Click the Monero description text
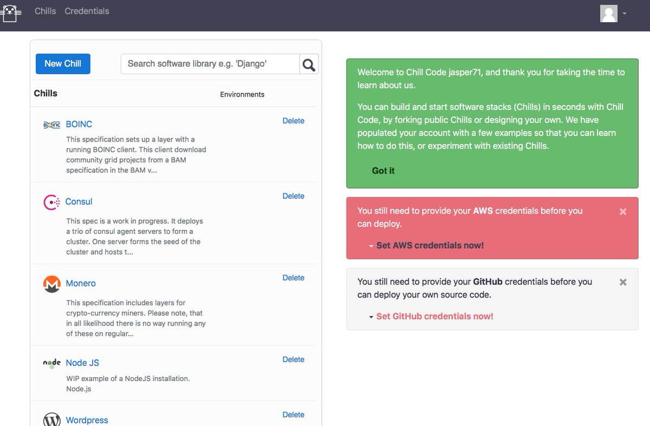Image resolution: width=650 pixels, height=426 pixels. tap(136, 318)
